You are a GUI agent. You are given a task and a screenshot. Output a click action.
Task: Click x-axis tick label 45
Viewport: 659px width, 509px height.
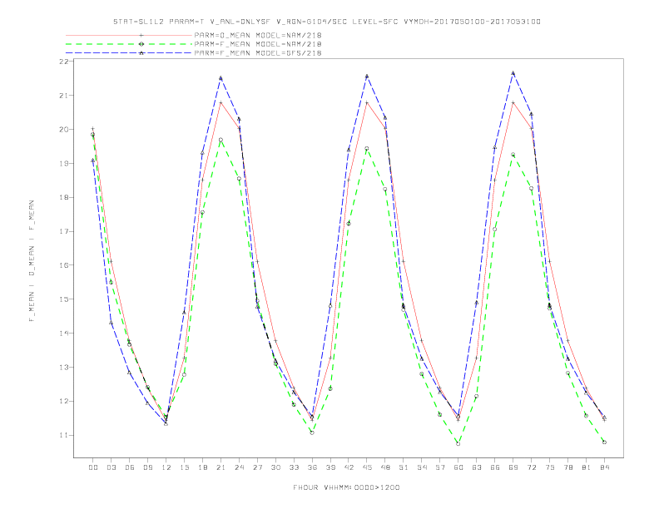point(367,467)
